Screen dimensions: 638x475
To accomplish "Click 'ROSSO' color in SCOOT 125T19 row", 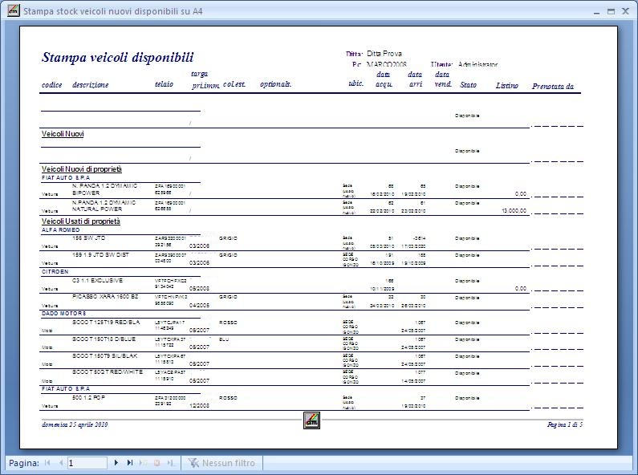I will [x=228, y=323].
